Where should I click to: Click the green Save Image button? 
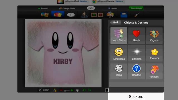(136, 8)
